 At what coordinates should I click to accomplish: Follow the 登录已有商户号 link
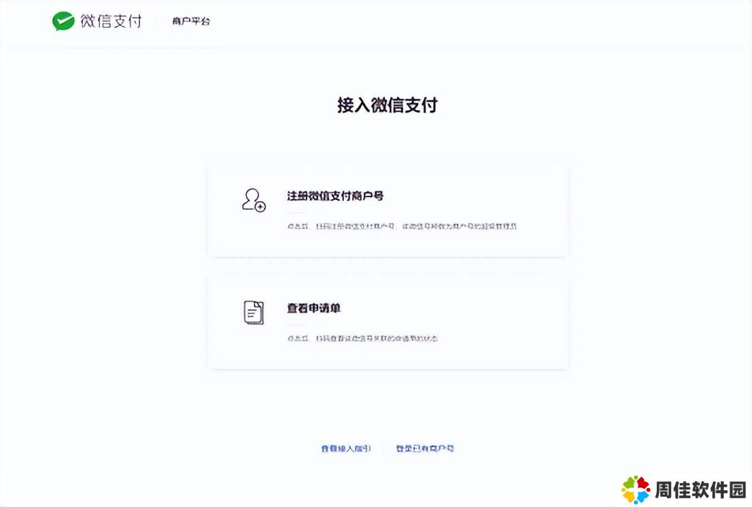[425, 449]
